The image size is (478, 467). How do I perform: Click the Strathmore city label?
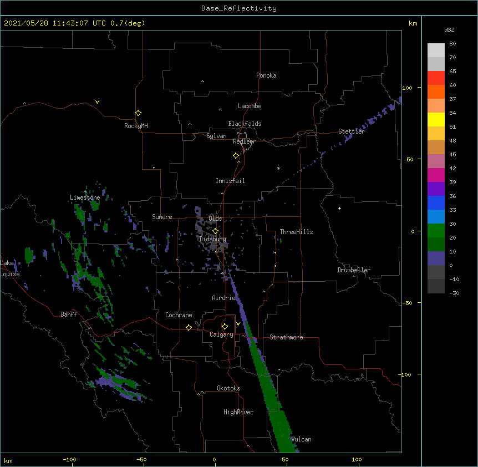point(286,337)
